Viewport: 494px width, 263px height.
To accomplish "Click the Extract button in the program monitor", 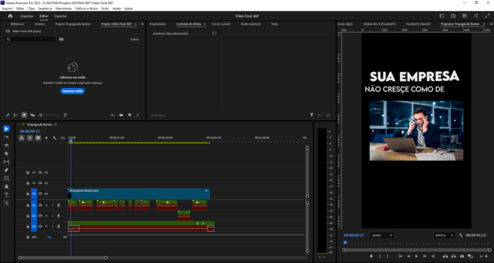I will [454, 256].
